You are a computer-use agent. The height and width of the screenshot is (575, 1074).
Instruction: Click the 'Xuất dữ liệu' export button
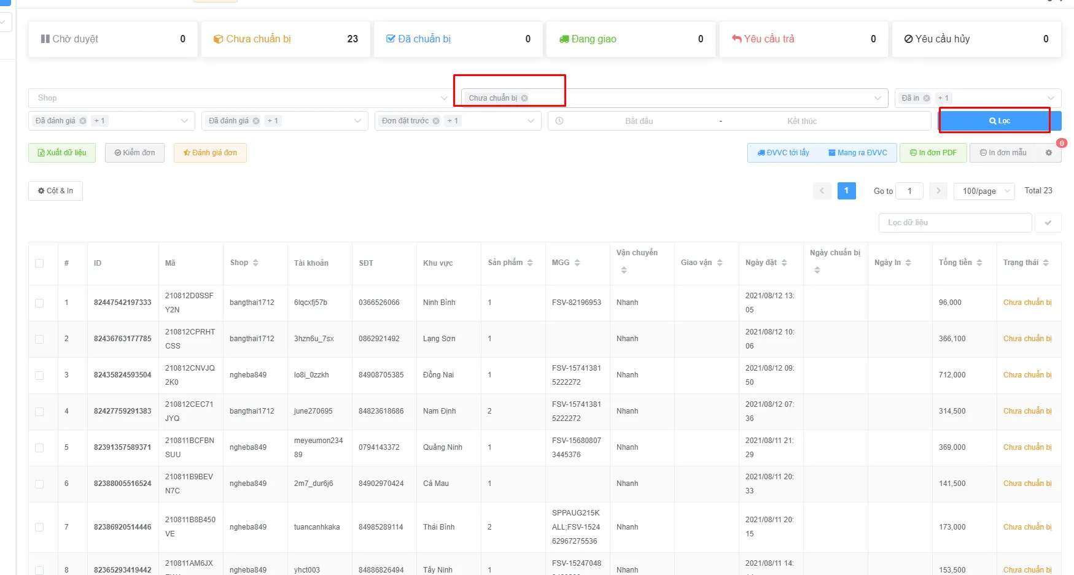click(62, 153)
